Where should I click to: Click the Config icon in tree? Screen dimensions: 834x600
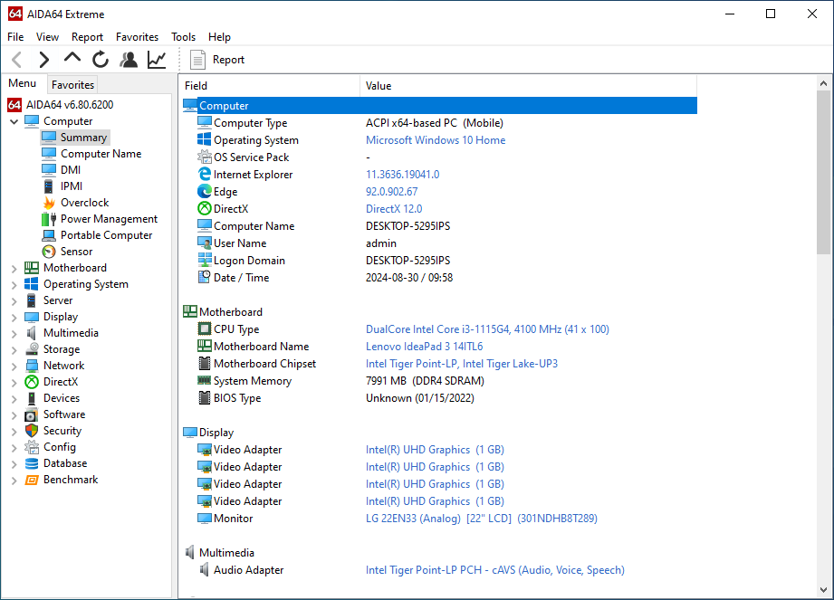[32, 447]
